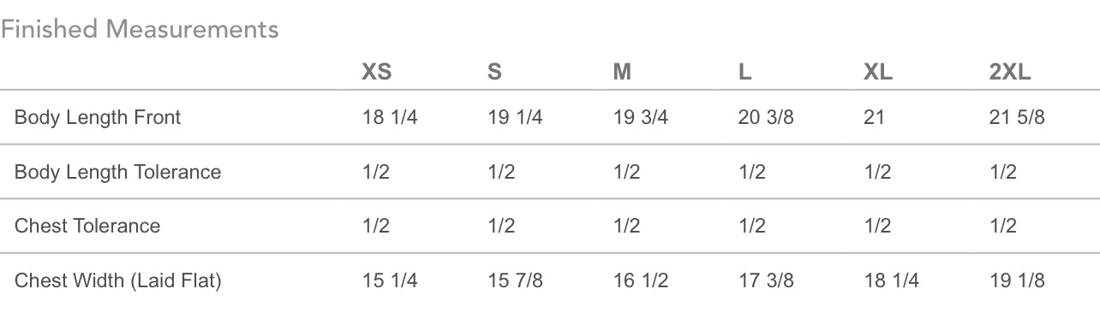Click the 18 1/4 XS body length value
This screenshot has height=336, width=1100.
coord(390,117)
